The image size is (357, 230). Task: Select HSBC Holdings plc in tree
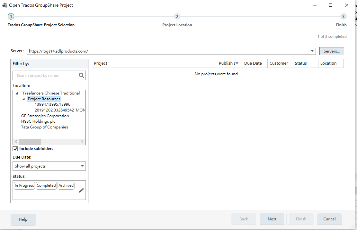(x=38, y=121)
